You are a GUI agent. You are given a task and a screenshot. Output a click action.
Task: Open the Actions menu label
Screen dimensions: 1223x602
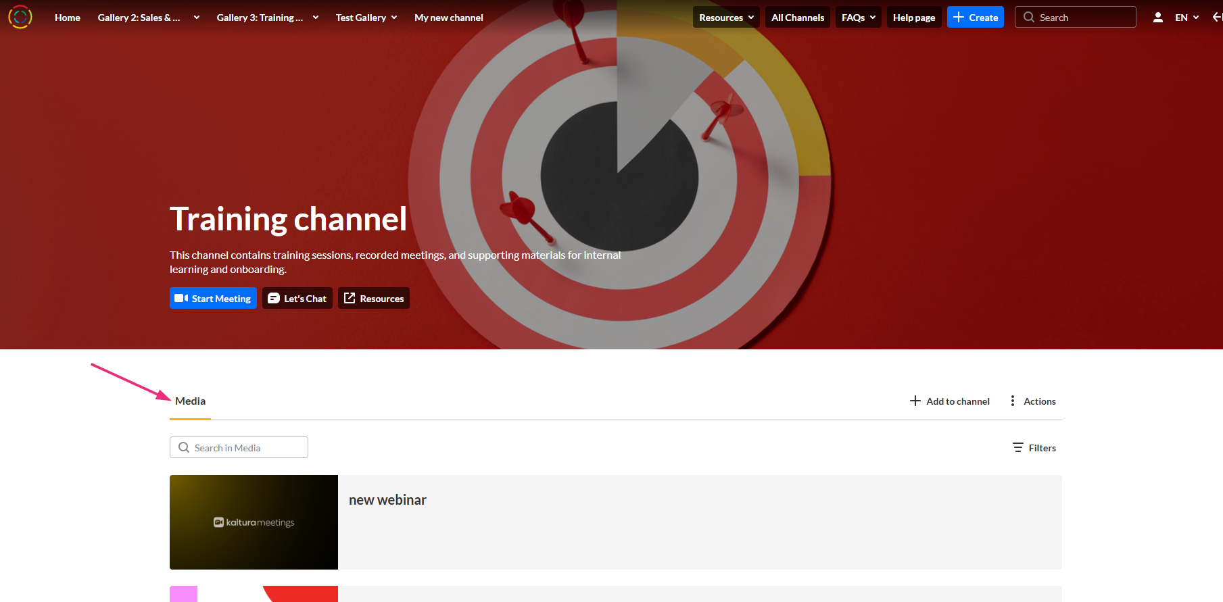click(x=1040, y=401)
